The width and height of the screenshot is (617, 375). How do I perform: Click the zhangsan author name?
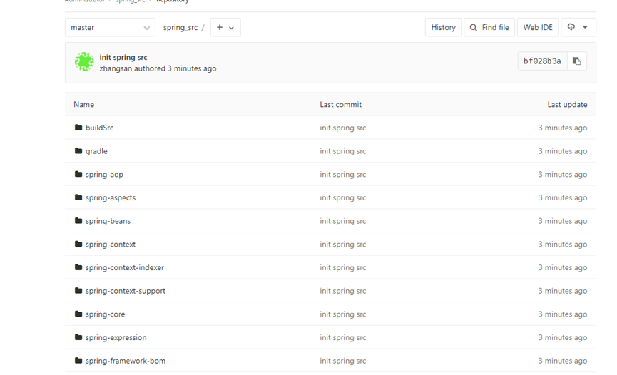(116, 68)
